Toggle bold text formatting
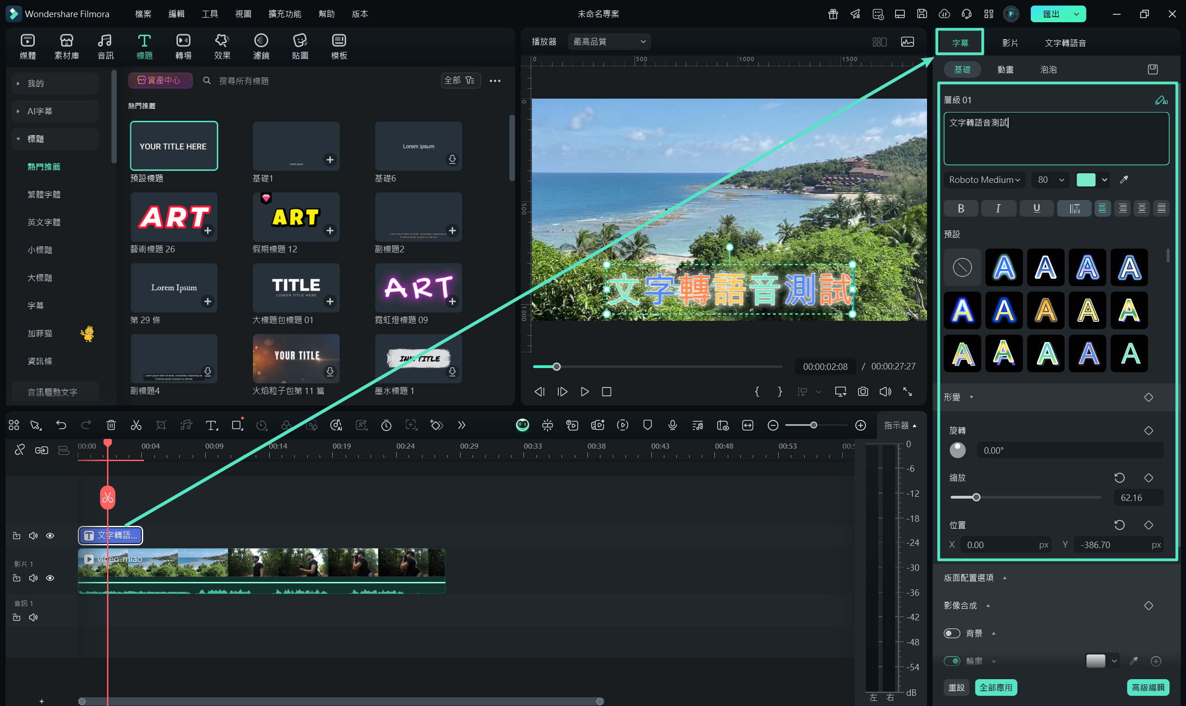 click(x=961, y=208)
